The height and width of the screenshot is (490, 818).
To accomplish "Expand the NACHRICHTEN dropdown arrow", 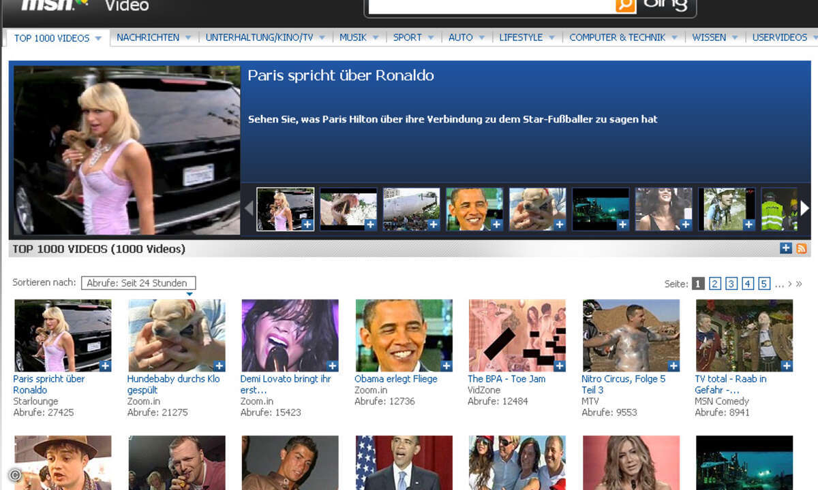I will 189,38.
